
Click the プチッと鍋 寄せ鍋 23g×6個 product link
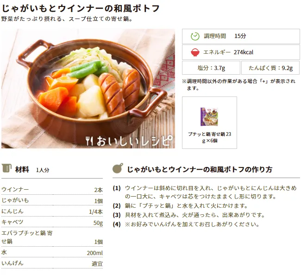pos(209,137)
